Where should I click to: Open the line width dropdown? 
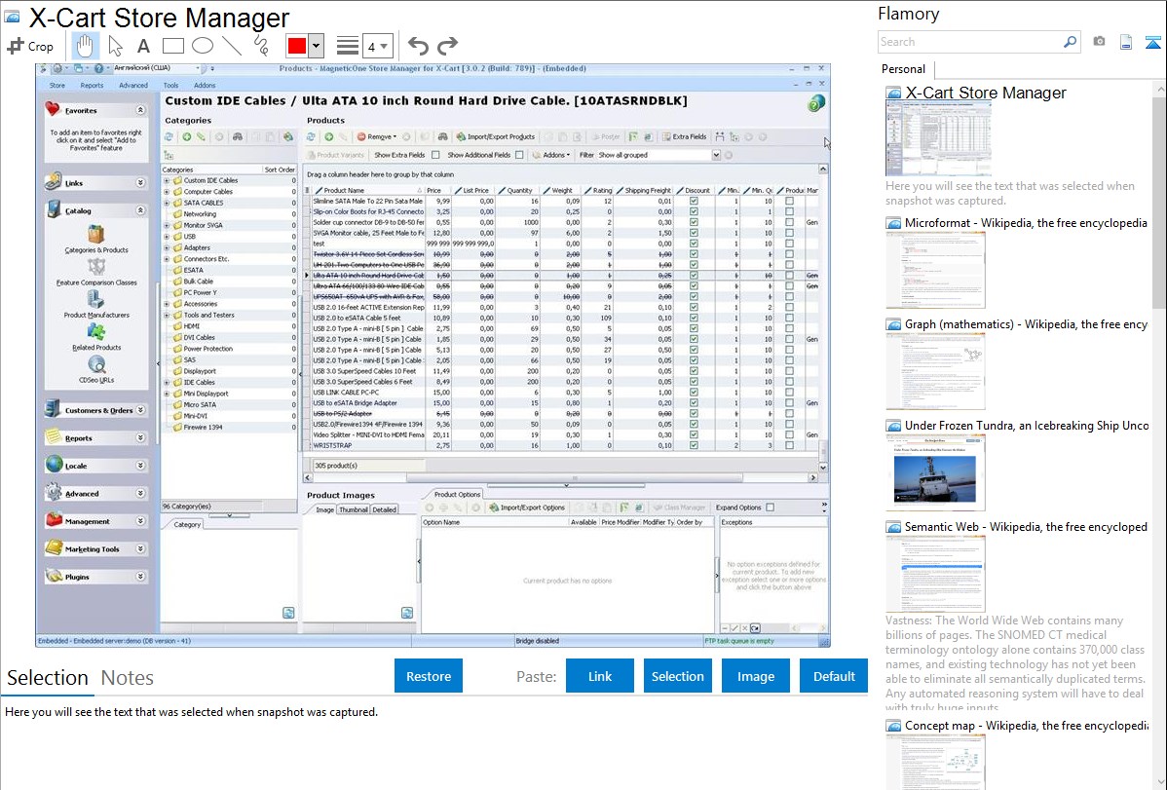pos(377,46)
